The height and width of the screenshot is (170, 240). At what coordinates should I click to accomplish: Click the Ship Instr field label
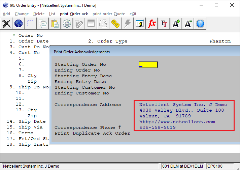(34, 144)
